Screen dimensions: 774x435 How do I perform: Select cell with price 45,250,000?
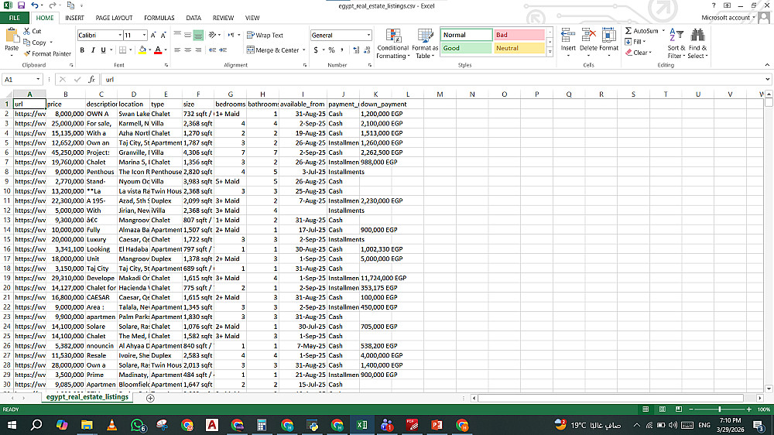66,152
